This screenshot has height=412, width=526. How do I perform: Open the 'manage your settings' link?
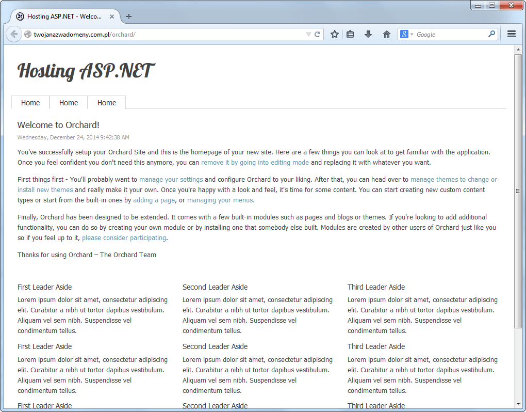pyautogui.click(x=171, y=180)
